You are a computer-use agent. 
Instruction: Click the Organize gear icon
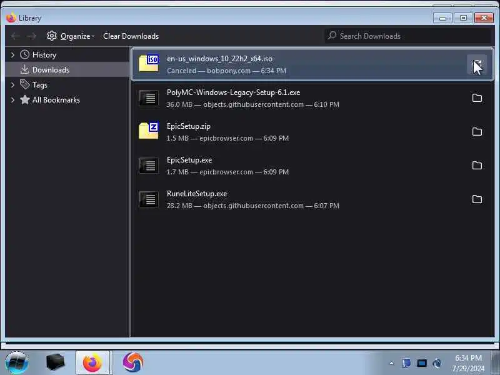(52, 36)
